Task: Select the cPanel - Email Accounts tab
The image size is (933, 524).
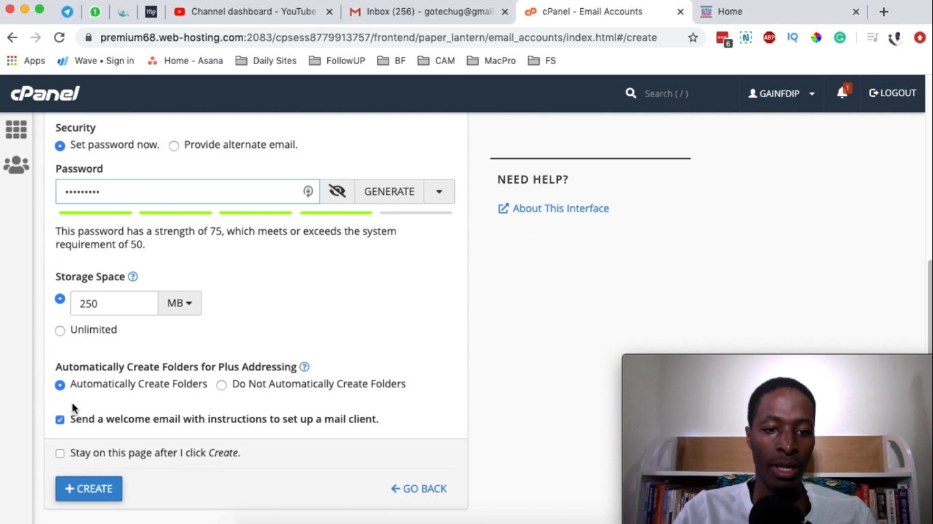Action: pyautogui.click(x=604, y=12)
